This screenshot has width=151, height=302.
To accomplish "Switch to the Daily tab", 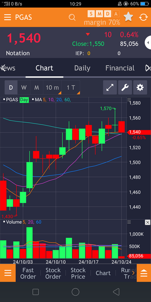I will 82,68.
